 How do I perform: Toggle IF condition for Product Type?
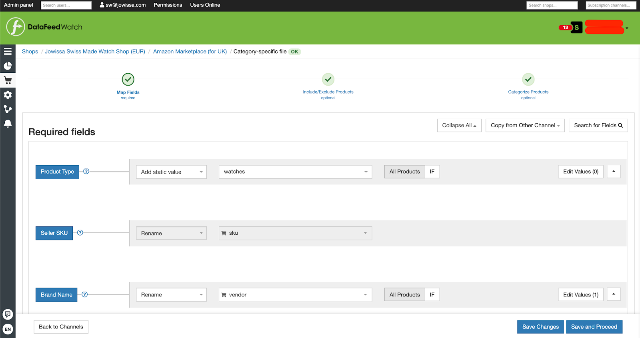tap(432, 172)
